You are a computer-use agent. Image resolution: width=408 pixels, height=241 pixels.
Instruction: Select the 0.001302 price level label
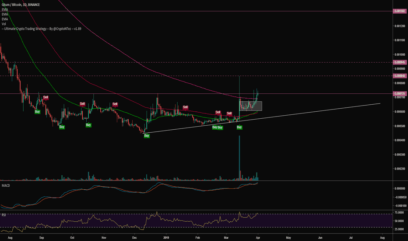(399, 11)
